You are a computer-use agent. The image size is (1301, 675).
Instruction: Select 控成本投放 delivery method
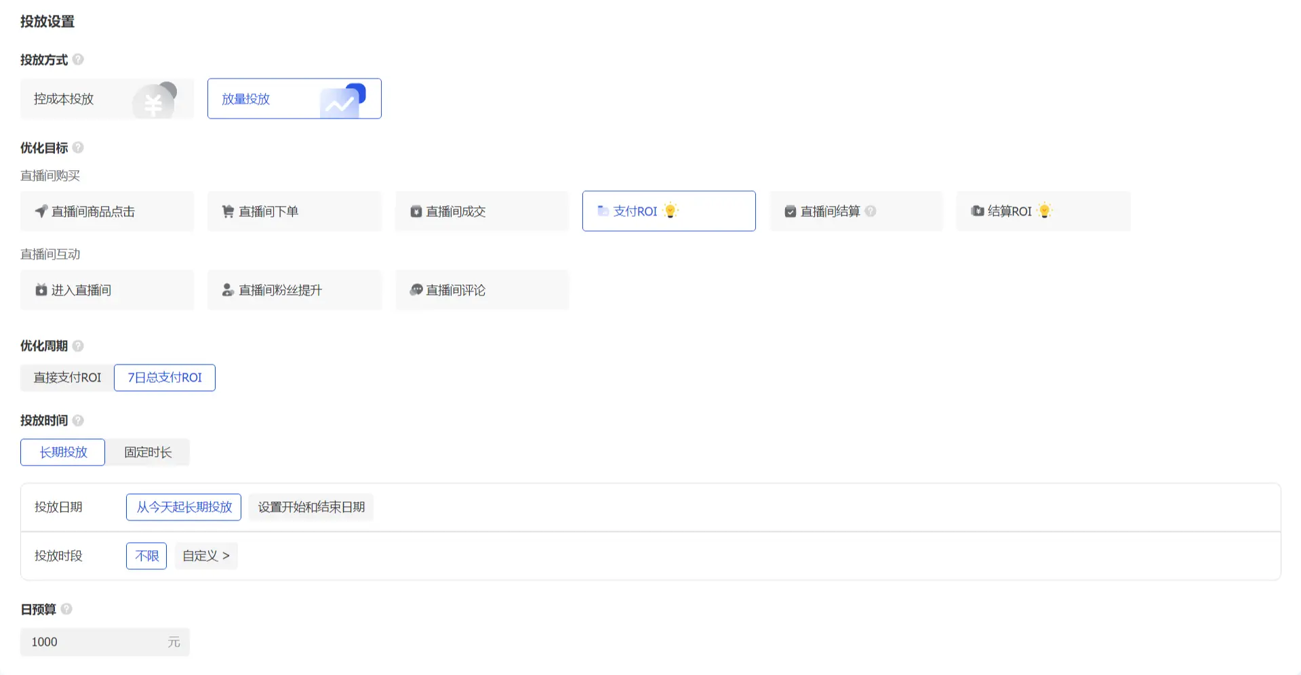point(106,99)
